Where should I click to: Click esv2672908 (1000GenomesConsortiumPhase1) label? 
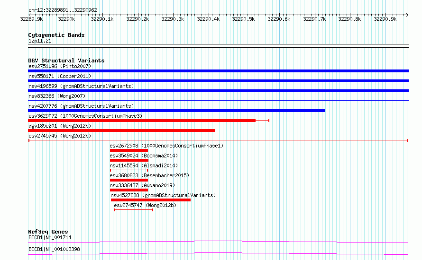[166, 146]
